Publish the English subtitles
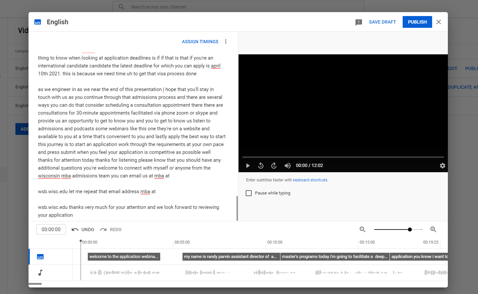Viewport: 478px width, 294px height. pos(417,22)
